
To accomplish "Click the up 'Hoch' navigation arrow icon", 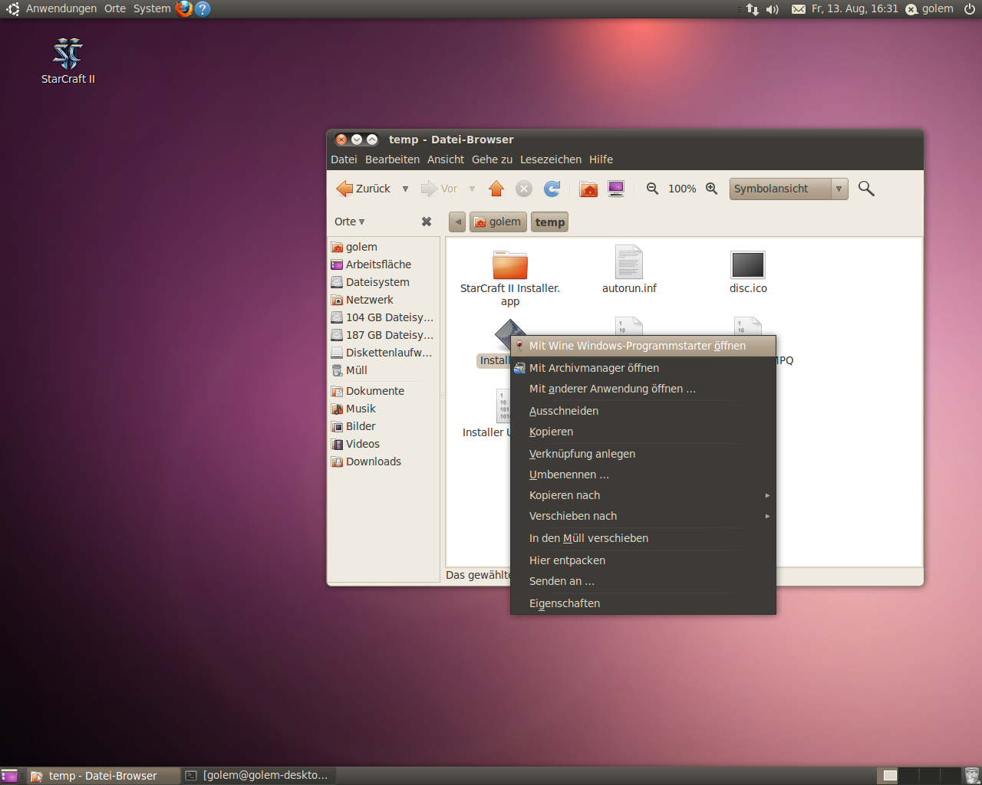I will [496, 189].
